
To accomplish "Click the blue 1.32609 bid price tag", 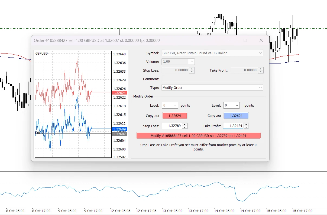I will [119, 129].
